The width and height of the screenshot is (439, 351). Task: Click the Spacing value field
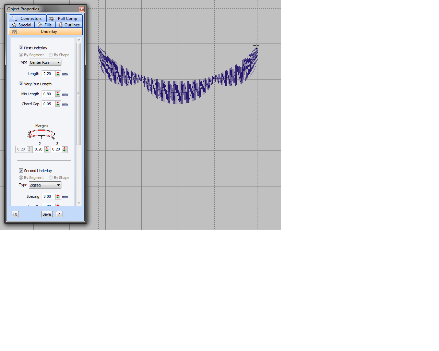coord(48,196)
